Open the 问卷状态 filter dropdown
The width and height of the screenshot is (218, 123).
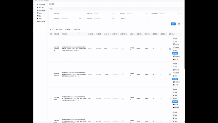(104, 13)
